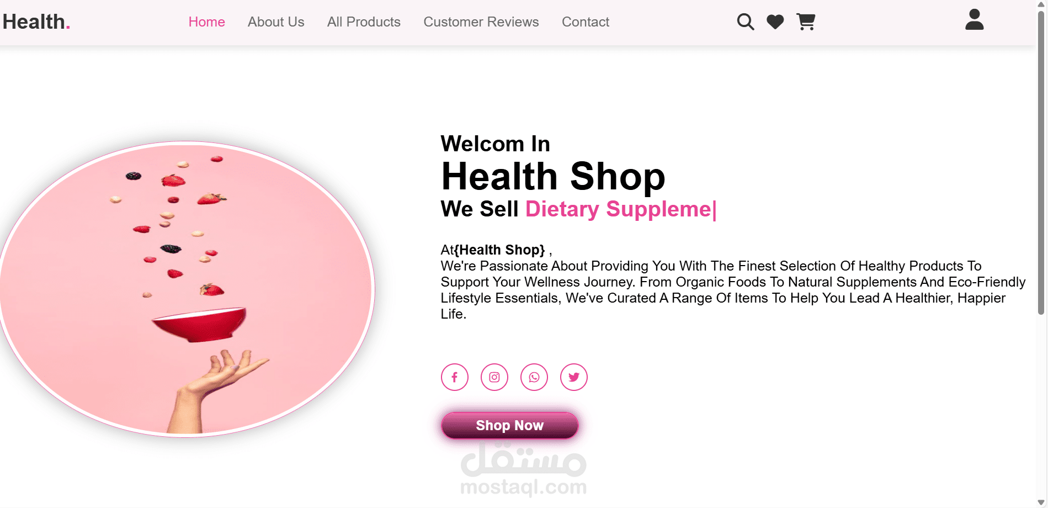Open Customer Reviews section
The image size is (1048, 508).
(x=481, y=22)
